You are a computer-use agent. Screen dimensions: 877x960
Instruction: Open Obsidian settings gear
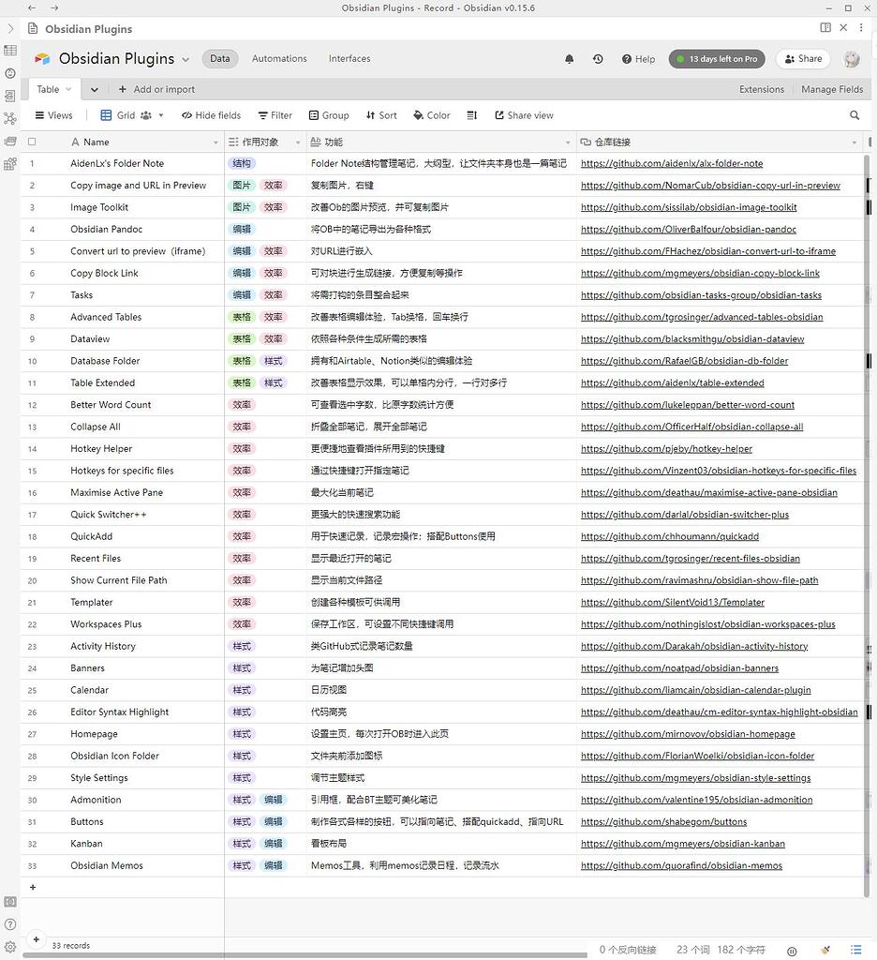(x=10, y=947)
